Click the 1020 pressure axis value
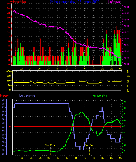 pos(127,13)
